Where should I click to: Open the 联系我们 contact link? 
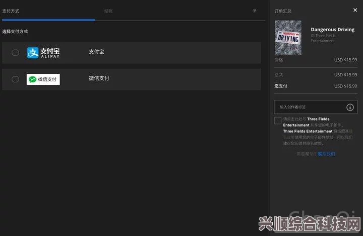click(x=326, y=154)
